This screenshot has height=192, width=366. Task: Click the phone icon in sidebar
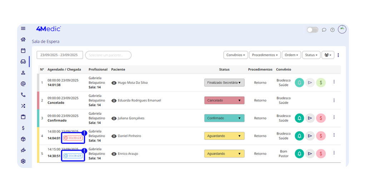(x=23, y=95)
